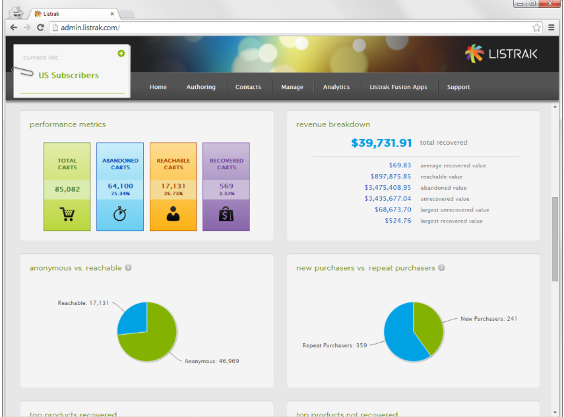Open the Home menu
Viewport: 564px width, 417px height.
(x=158, y=87)
